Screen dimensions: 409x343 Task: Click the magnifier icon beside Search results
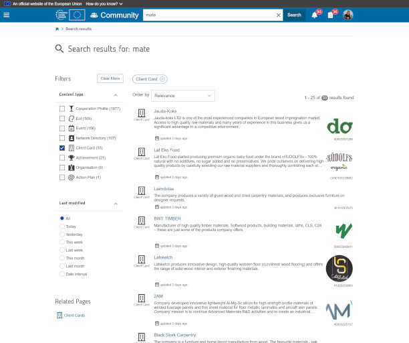pos(59,49)
